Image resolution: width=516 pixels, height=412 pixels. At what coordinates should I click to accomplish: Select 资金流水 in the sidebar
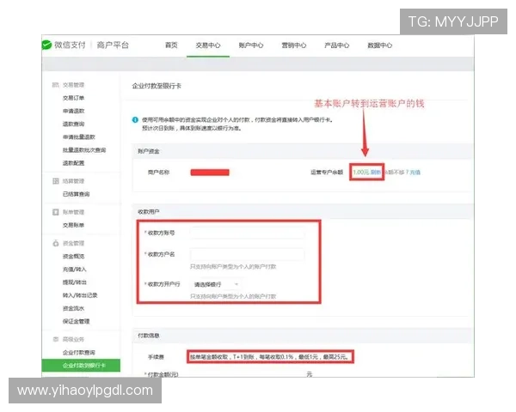(x=73, y=308)
